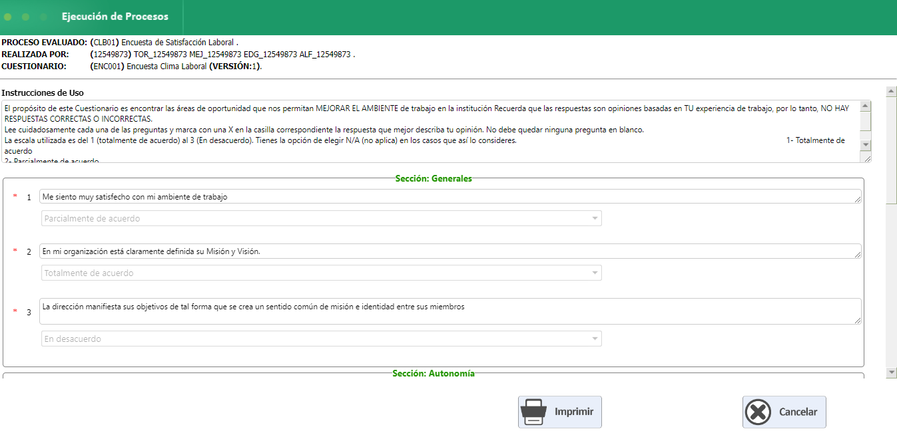Viewport: 897px width, 443px height.
Task: Click the main form vertical scrollbar thumb
Action: tap(891, 150)
